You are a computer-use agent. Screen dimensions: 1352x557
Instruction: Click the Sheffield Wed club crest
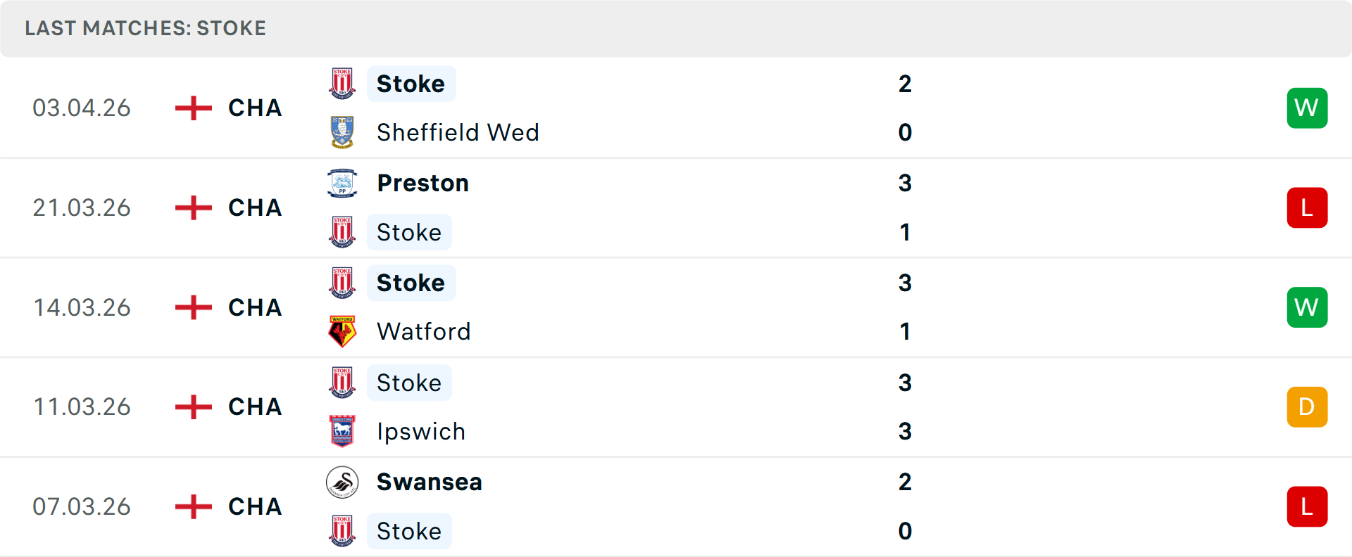[x=342, y=132]
